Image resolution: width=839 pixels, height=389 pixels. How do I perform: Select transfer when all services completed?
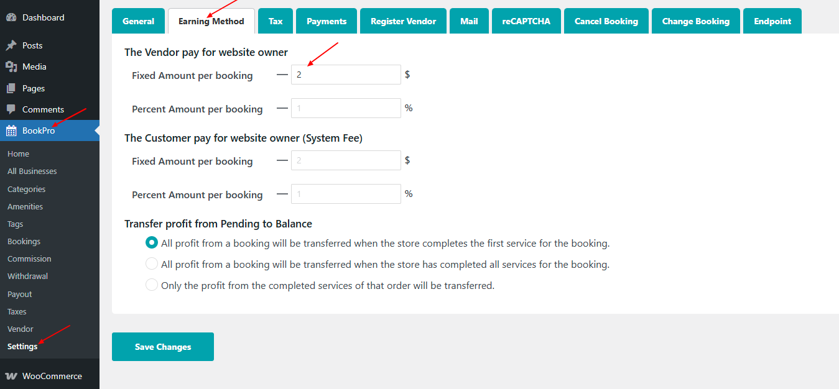click(x=151, y=264)
